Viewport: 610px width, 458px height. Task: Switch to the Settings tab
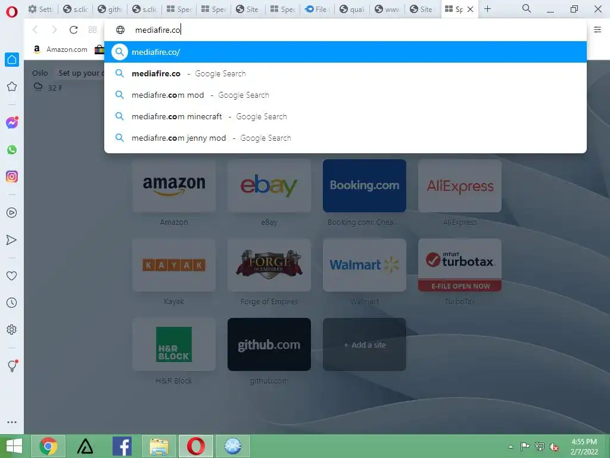point(41,9)
